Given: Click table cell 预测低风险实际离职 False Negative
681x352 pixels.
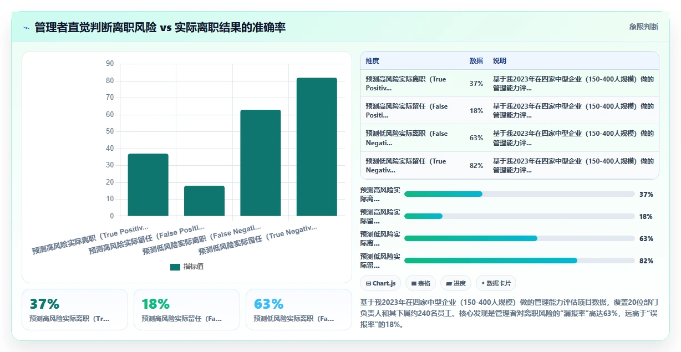Looking at the screenshot, I should click(411, 138).
